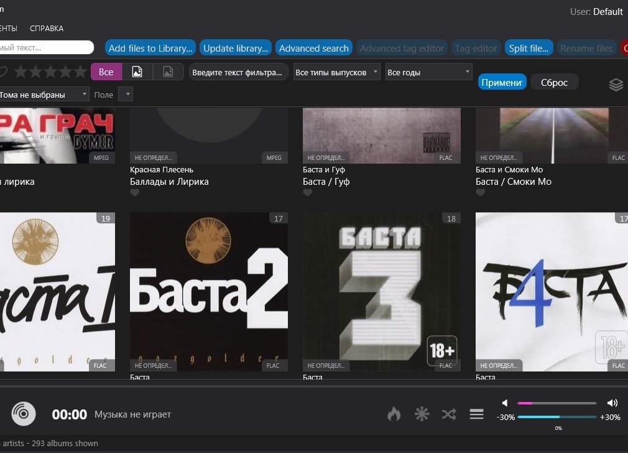Viewport: 628px width, 453px height.
Task: Click the track count badge 18 on Баста 3
Action: tap(451, 218)
